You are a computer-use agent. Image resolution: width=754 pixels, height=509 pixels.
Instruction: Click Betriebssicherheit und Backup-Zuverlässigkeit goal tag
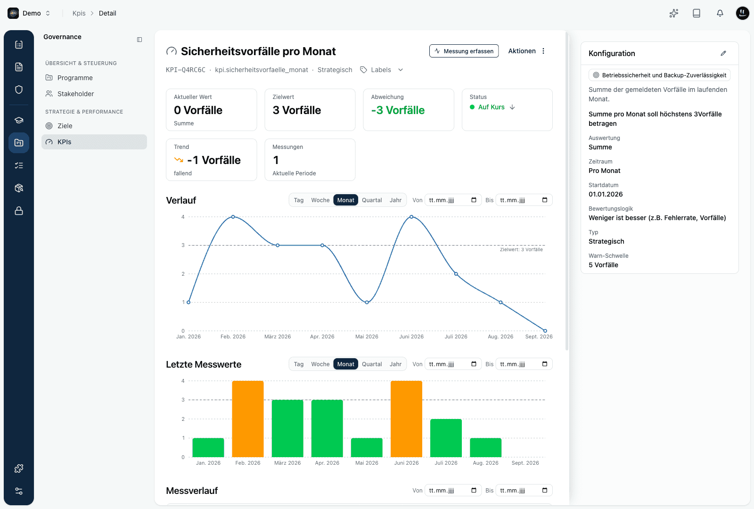tap(659, 75)
